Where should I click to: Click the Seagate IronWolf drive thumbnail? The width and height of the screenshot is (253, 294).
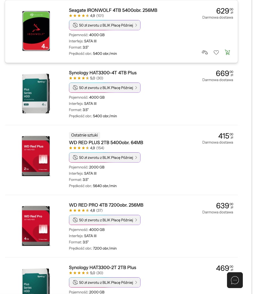pyautogui.click(x=36, y=31)
